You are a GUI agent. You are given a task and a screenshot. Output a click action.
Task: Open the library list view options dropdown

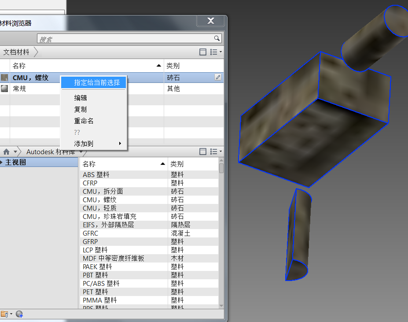[x=216, y=152]
